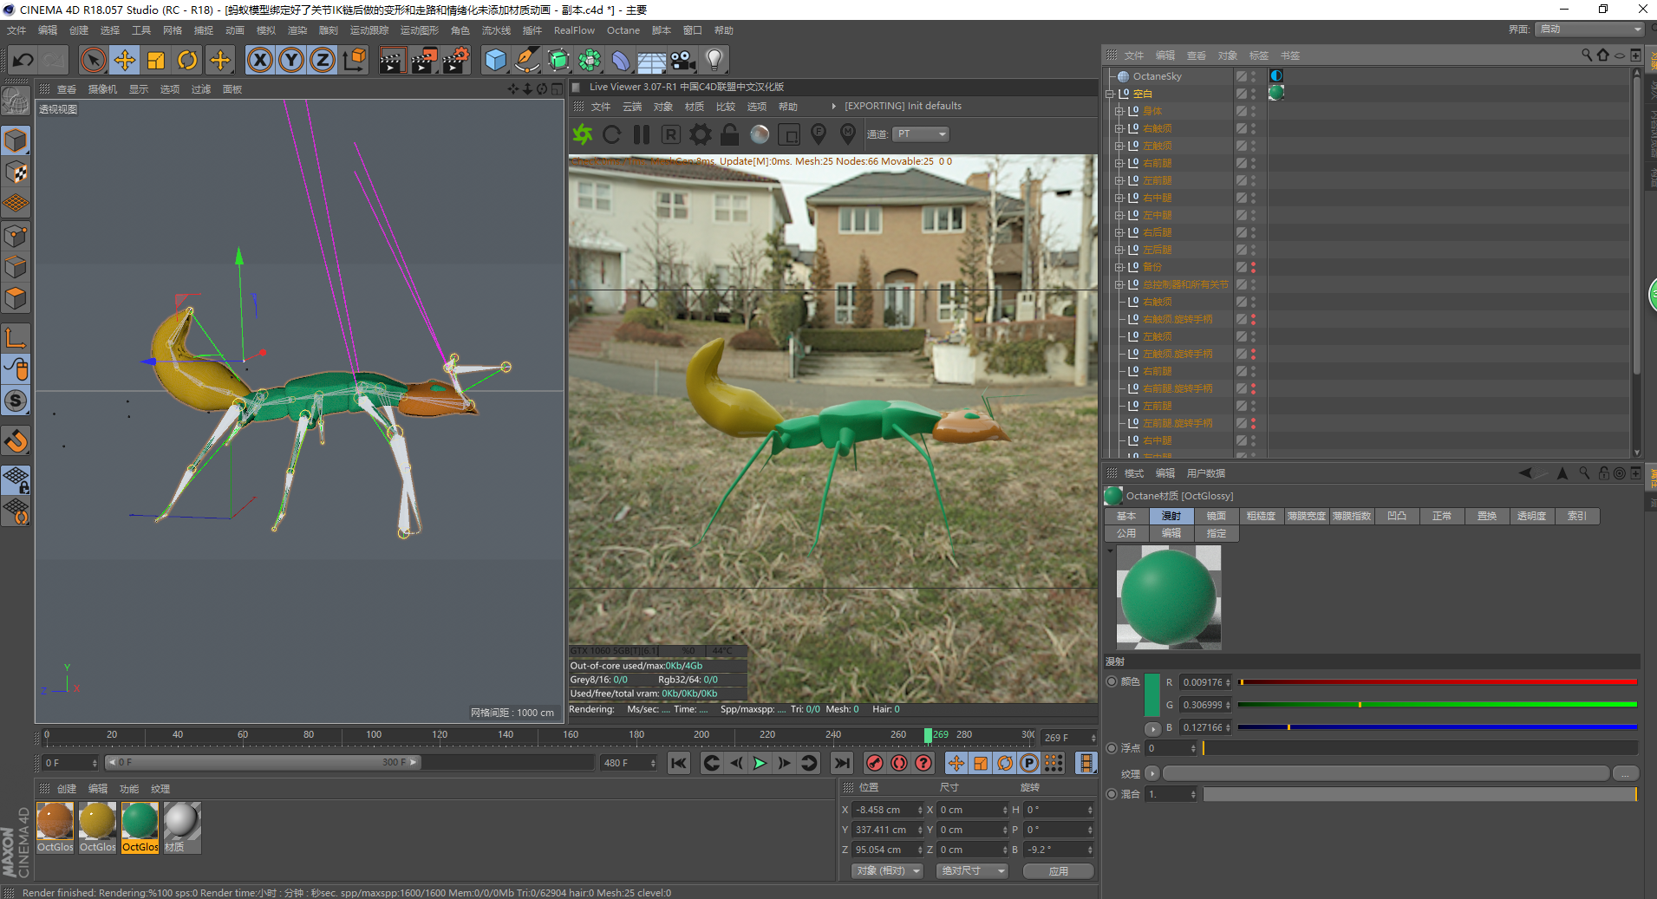Viewport: 1657px width, 899px height.
Task: Open Octane Live Viewer settings gear
Action: [x=700, y=134]
